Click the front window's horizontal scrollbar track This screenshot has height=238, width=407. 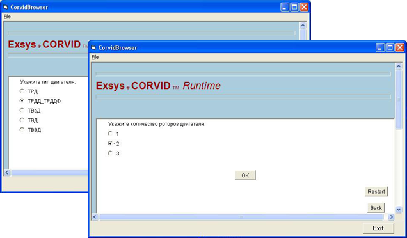[x=241, y=217]
